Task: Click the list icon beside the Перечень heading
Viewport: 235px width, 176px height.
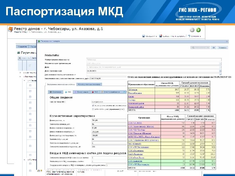Action: pos(19,53)
